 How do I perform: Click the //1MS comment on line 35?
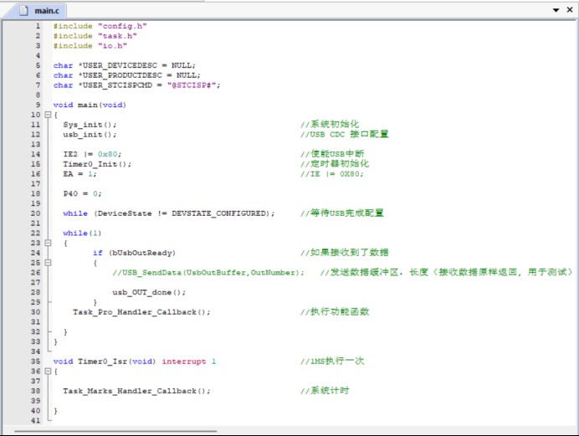(332, 361)
